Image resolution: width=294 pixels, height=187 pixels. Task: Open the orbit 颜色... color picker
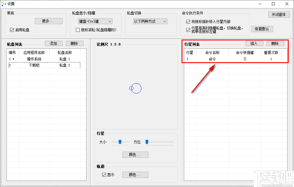click(x=135, y=175)
